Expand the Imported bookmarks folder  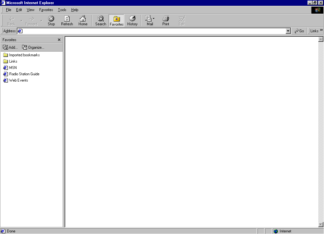[22, 55]
